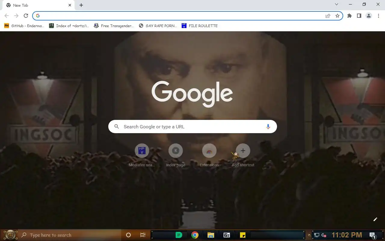The image size is (385, 241).
Task: Click the network icon in system tray
Action: 317,235
